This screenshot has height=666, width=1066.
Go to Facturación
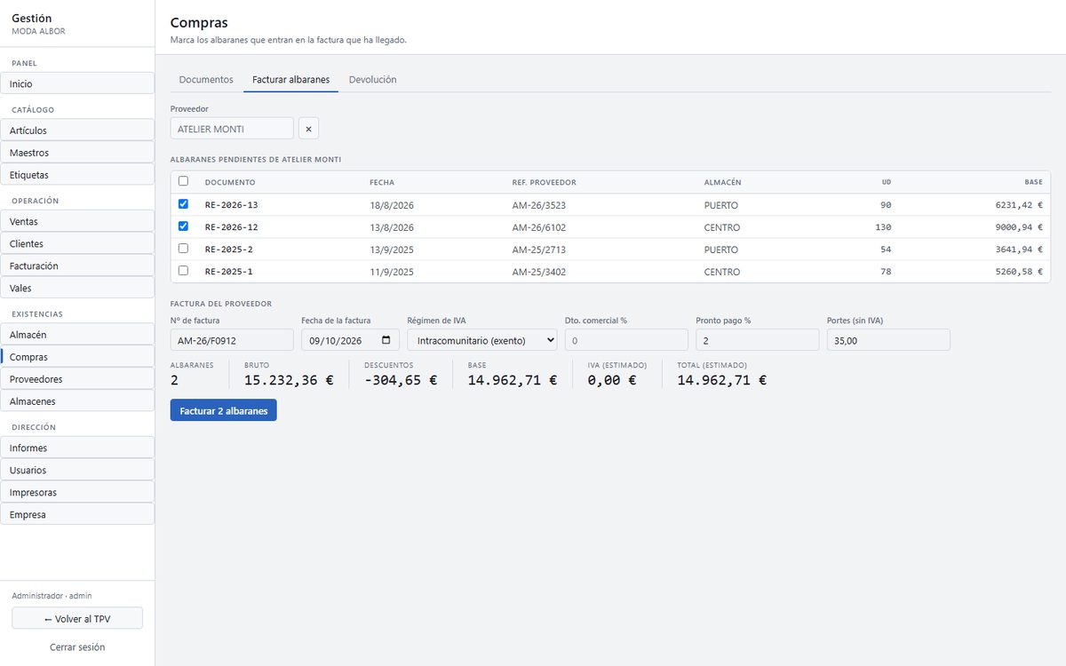[77, 266]
